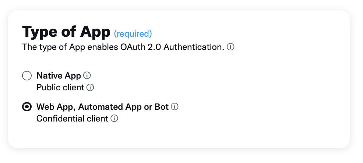Click the word Bot in the second option
The height and width of the screenshot is (163, 363).
161,107
